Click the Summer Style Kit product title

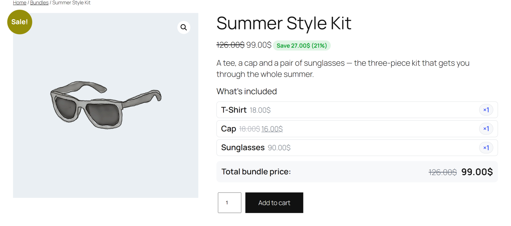[284, 23]
